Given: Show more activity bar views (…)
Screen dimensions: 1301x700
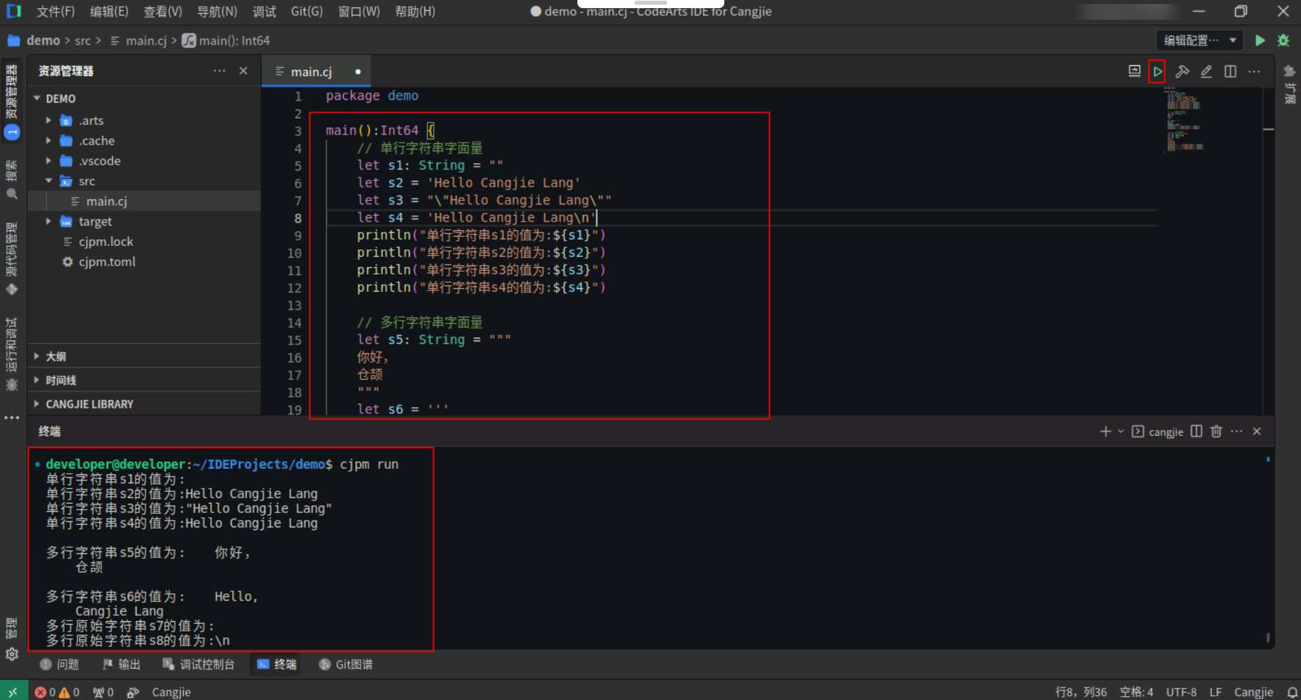Looking at the screenshot, I should (x=12, y=417).
